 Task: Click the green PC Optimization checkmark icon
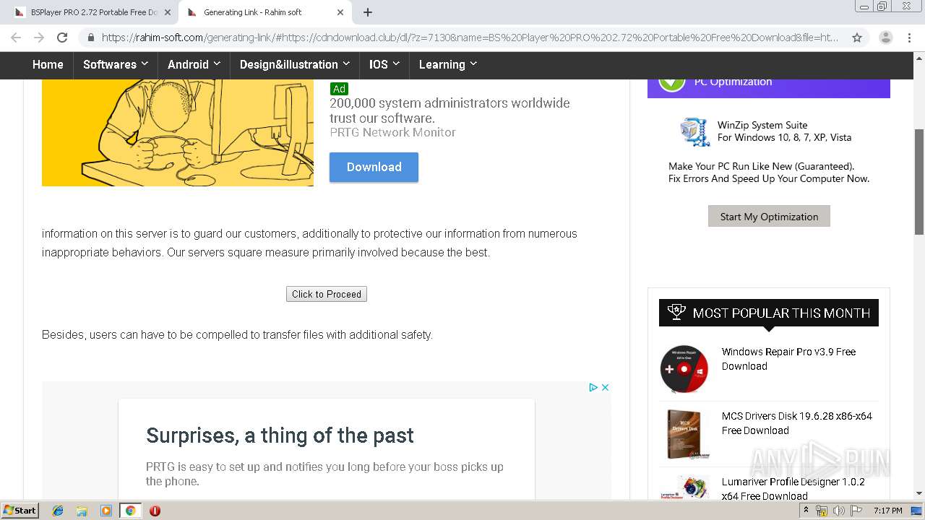click(671, 83)
